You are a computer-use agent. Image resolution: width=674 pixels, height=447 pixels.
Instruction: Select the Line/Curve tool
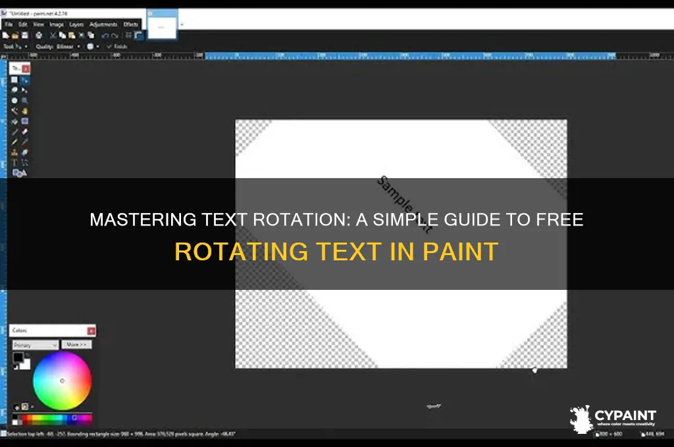click(x=24, y=162)
